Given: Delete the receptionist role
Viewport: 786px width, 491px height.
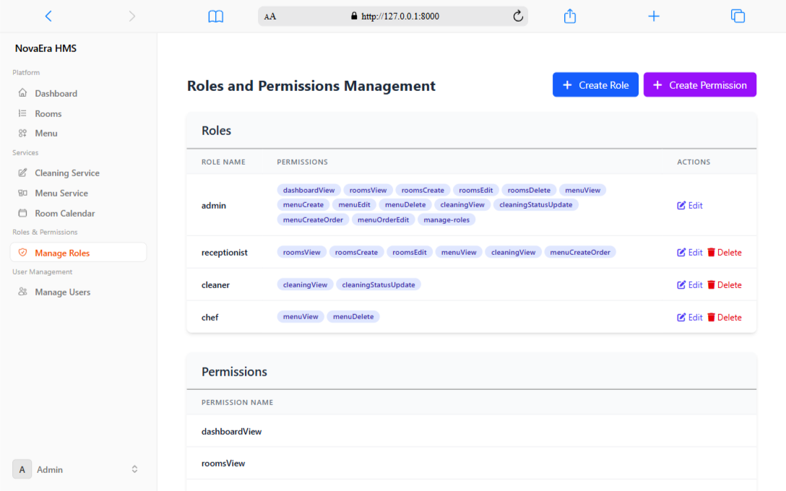Looking at the screenshot, I should 725,253.
